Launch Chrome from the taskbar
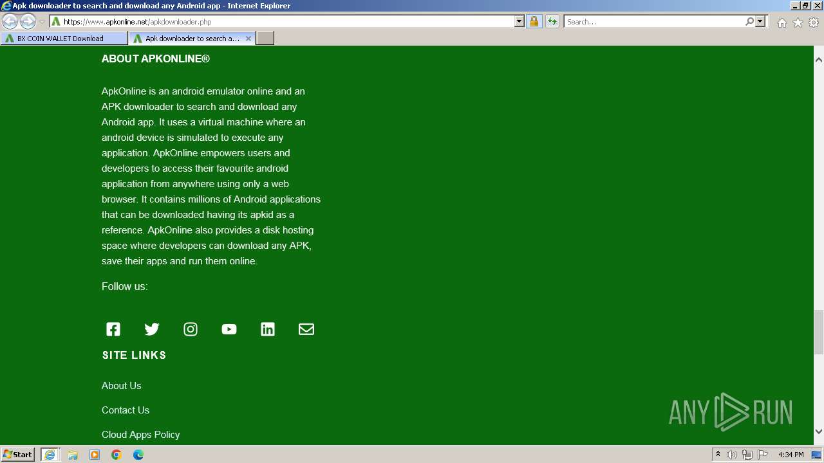The width and height of the screenshot is (824, 463). tap(117, 455)
